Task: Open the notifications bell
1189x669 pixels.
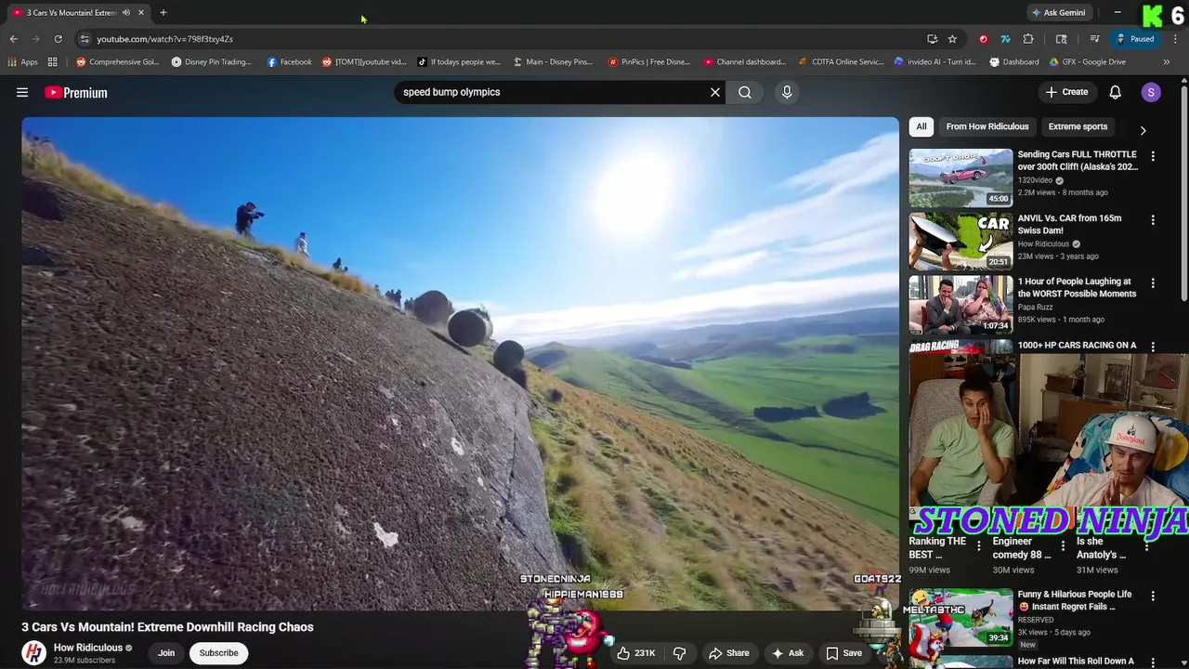Action: [1115, 92]
